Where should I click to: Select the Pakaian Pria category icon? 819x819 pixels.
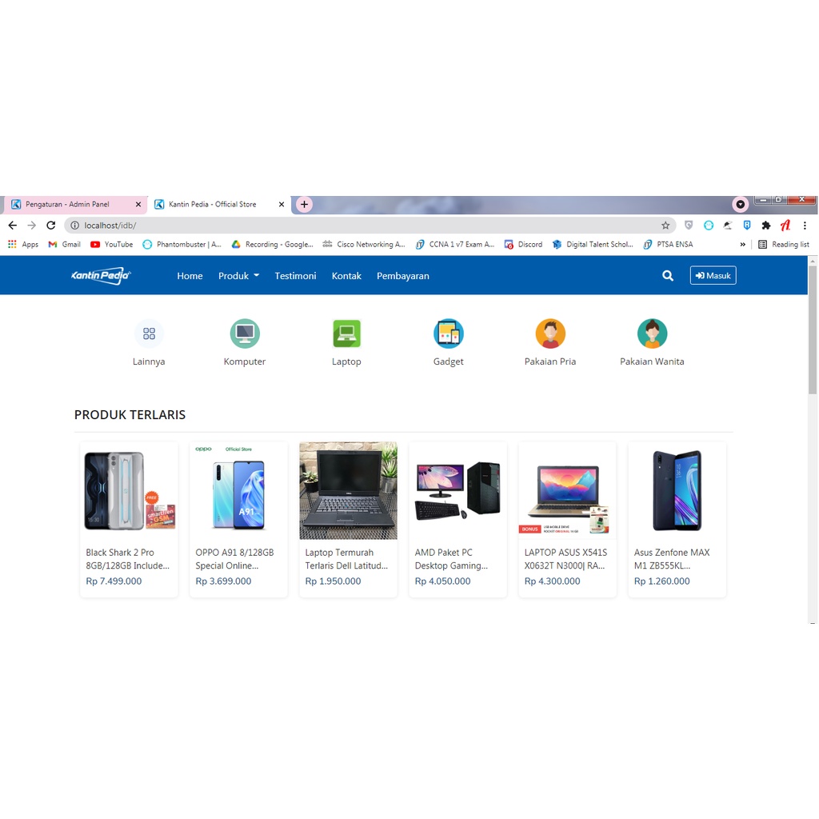tap(549, 334)
